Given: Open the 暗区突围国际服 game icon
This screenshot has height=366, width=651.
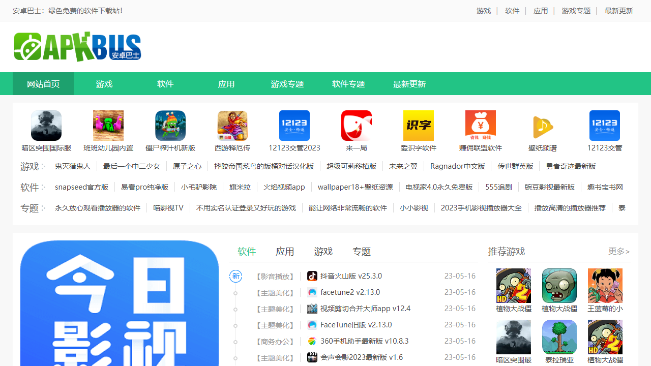Looking at the screenshot, I should click(x=46, y=126).
